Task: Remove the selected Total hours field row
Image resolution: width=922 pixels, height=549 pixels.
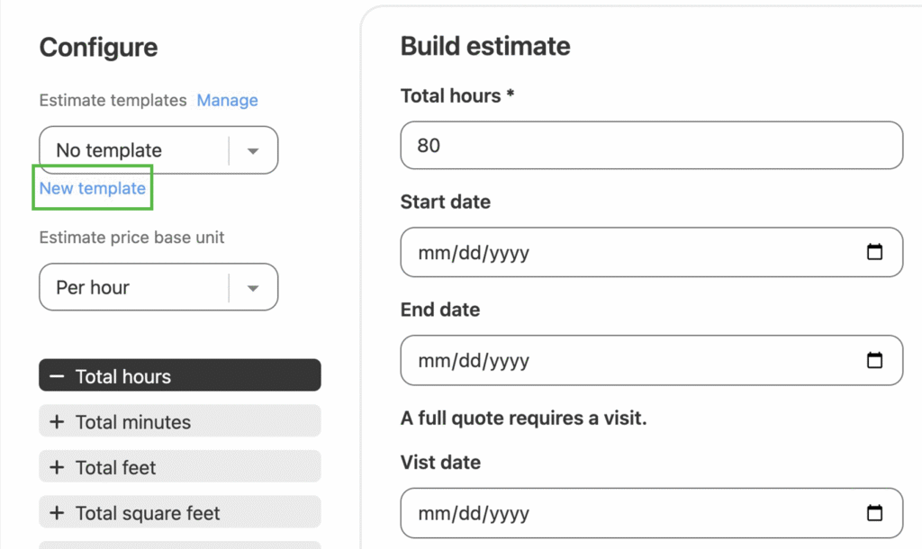Action: [x=180, y=376]
